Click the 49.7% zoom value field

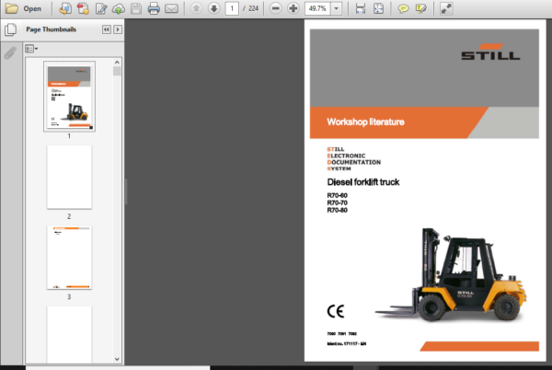click(x=317, y=8)
